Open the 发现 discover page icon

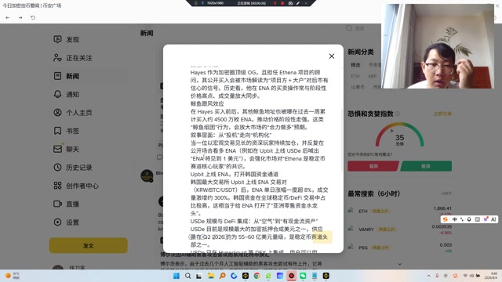(57, 39)
